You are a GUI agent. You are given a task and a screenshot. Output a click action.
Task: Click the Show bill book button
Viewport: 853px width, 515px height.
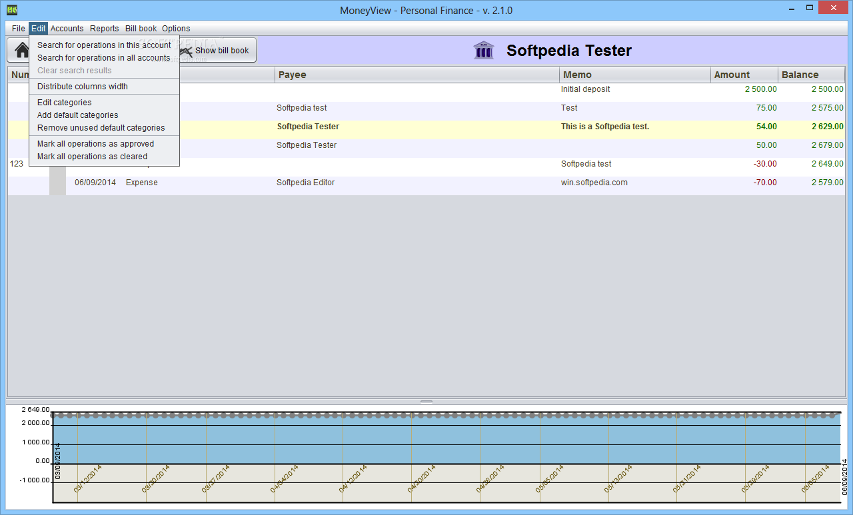point(217,51)
